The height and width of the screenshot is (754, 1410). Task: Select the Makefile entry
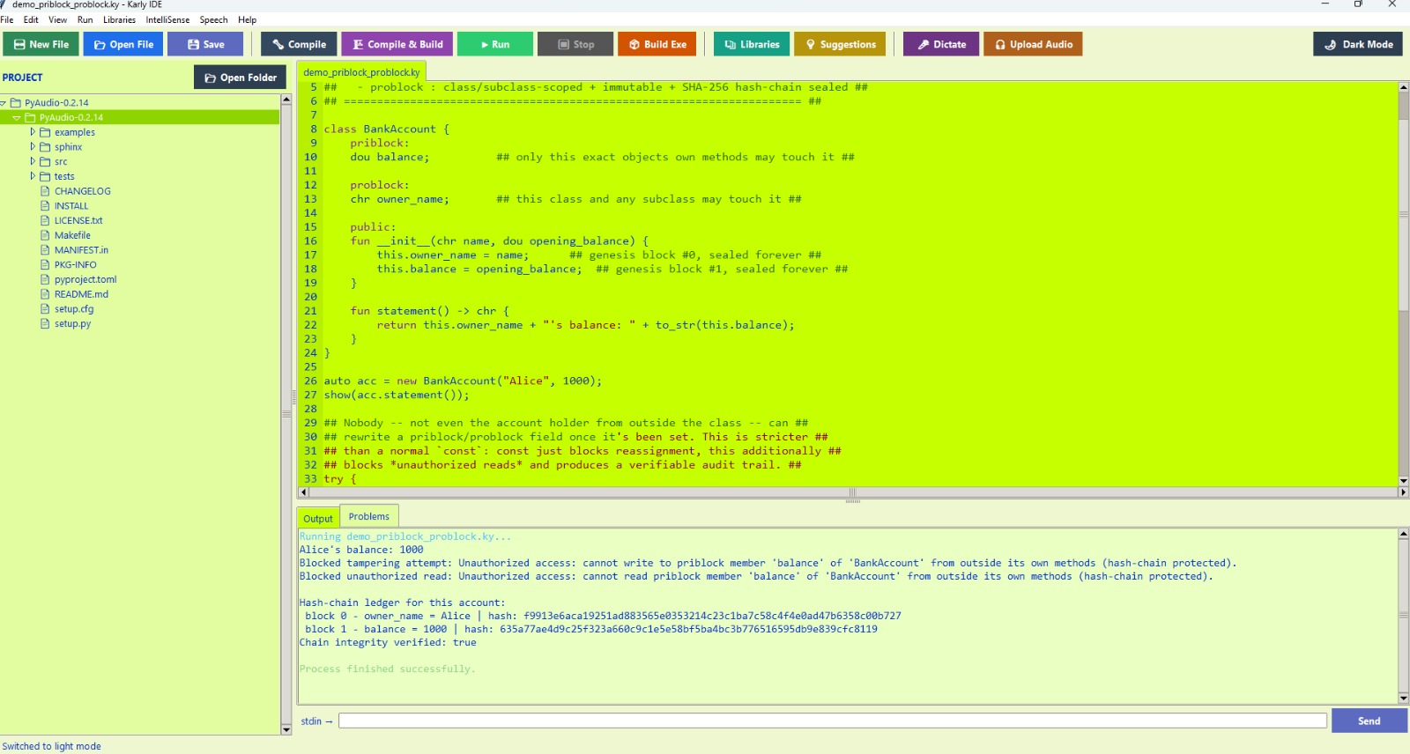coord(72,235)
